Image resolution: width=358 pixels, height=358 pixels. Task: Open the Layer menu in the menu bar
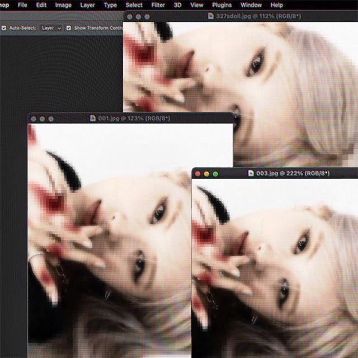(87, 5)
